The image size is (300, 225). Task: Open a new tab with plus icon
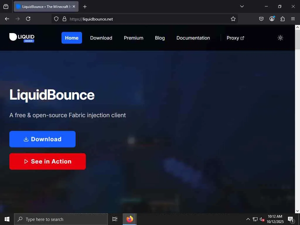85,7
